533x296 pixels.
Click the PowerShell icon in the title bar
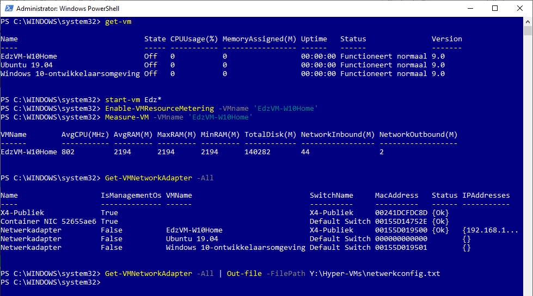coord(9,8)
